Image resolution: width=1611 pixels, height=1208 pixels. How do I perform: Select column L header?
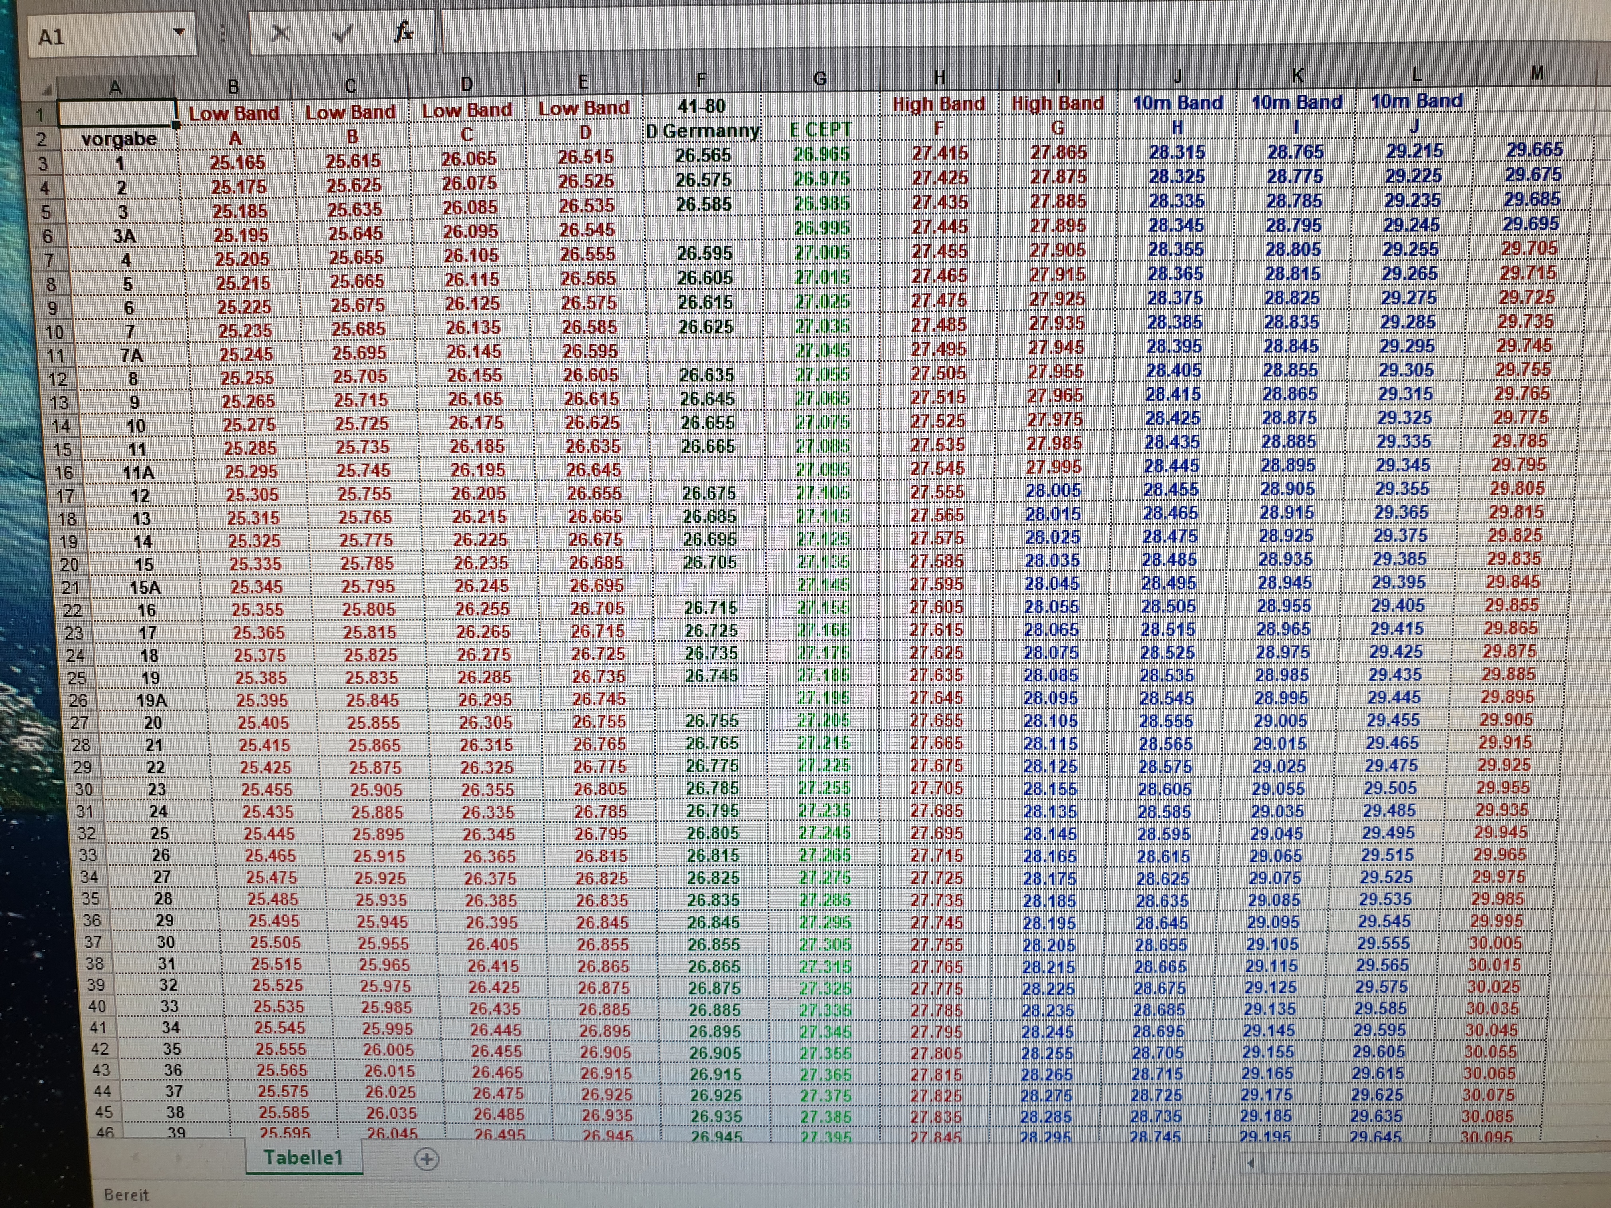click(x=1416, y=74)
